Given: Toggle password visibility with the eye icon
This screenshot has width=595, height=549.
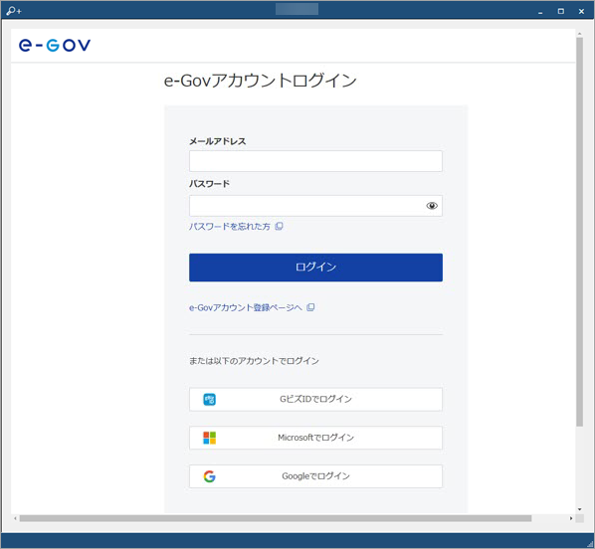Looking at the screenshot, I should pos(432,206).
